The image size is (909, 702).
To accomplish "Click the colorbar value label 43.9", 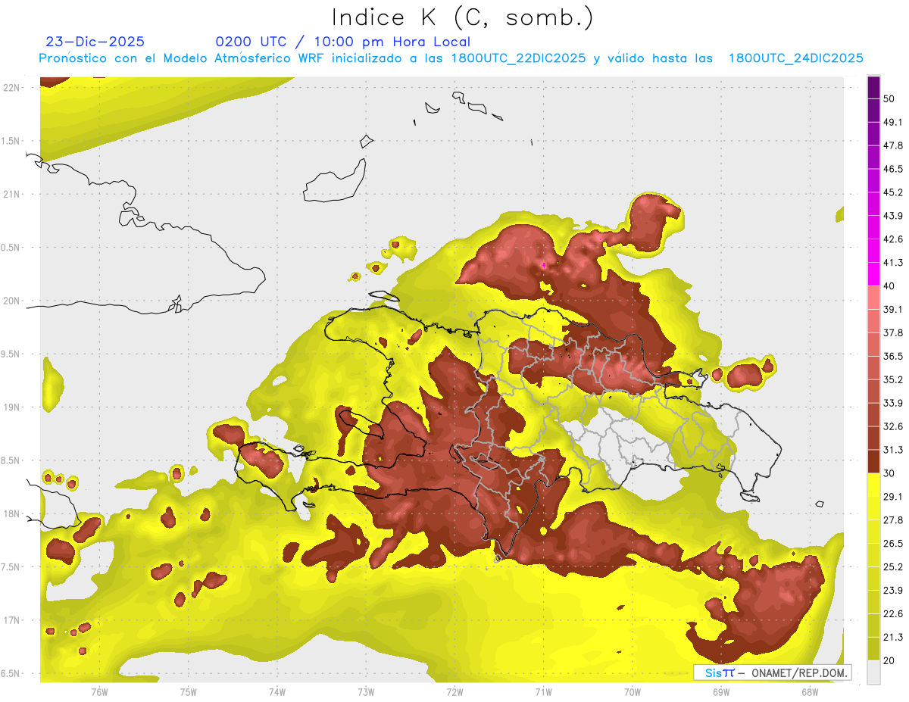I will 893,216.
